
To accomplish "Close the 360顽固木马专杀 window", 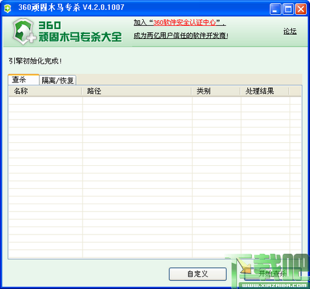I will [301, 9].
